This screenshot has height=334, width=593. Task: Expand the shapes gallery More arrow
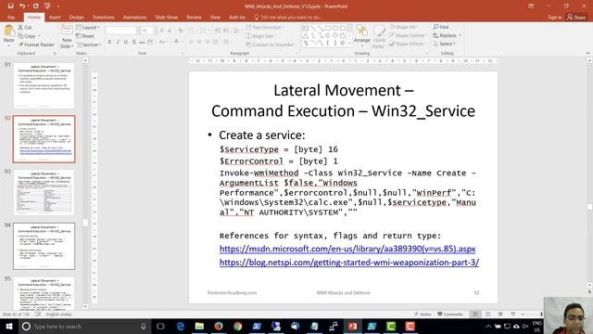pyautogui.click(x=349, y=44)
